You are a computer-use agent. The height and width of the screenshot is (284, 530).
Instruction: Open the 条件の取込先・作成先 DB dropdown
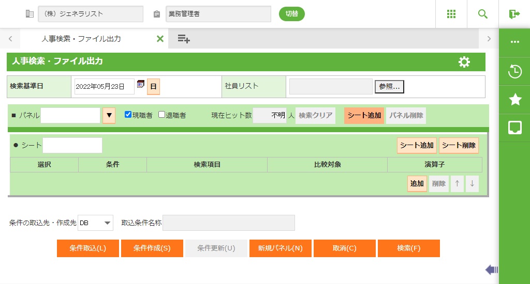pos(95,223)
